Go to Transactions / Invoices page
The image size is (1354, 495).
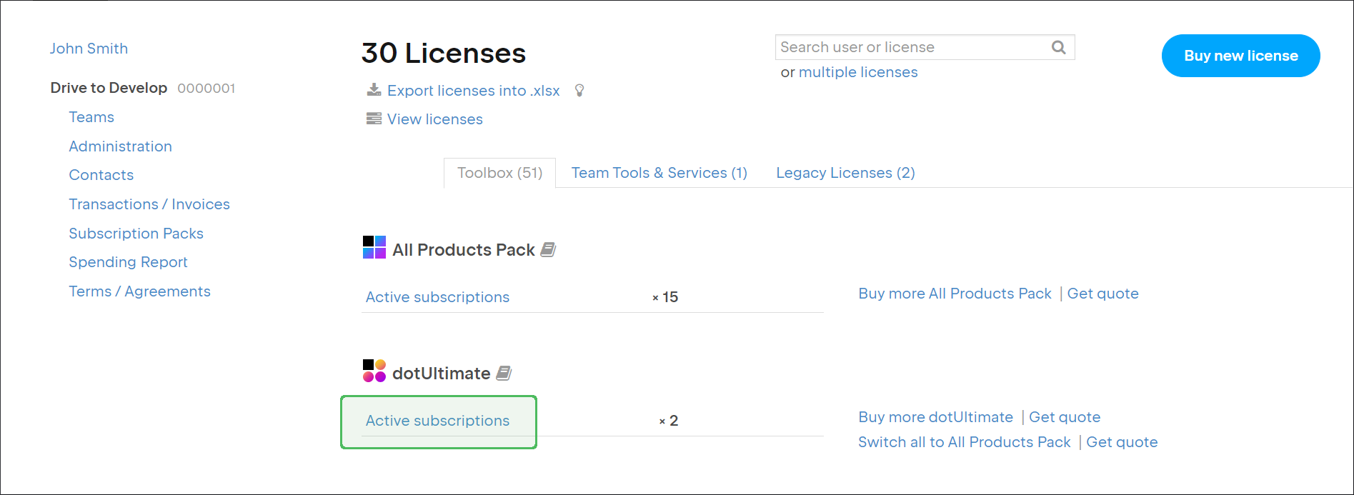coord(149,204)
